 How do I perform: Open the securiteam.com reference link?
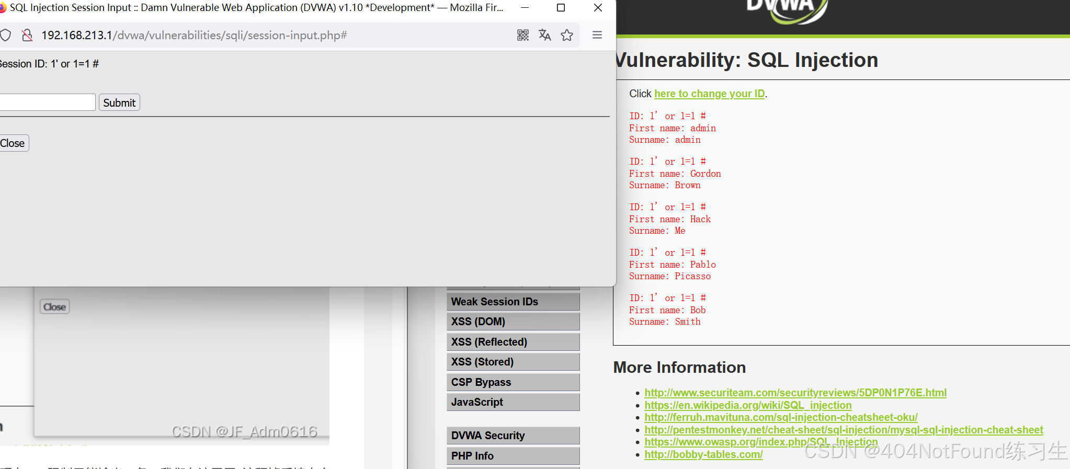[795, 393]
